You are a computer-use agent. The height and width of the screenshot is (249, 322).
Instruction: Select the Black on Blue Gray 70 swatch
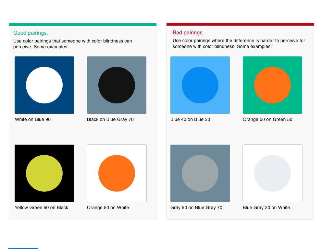tap(117, 85)
